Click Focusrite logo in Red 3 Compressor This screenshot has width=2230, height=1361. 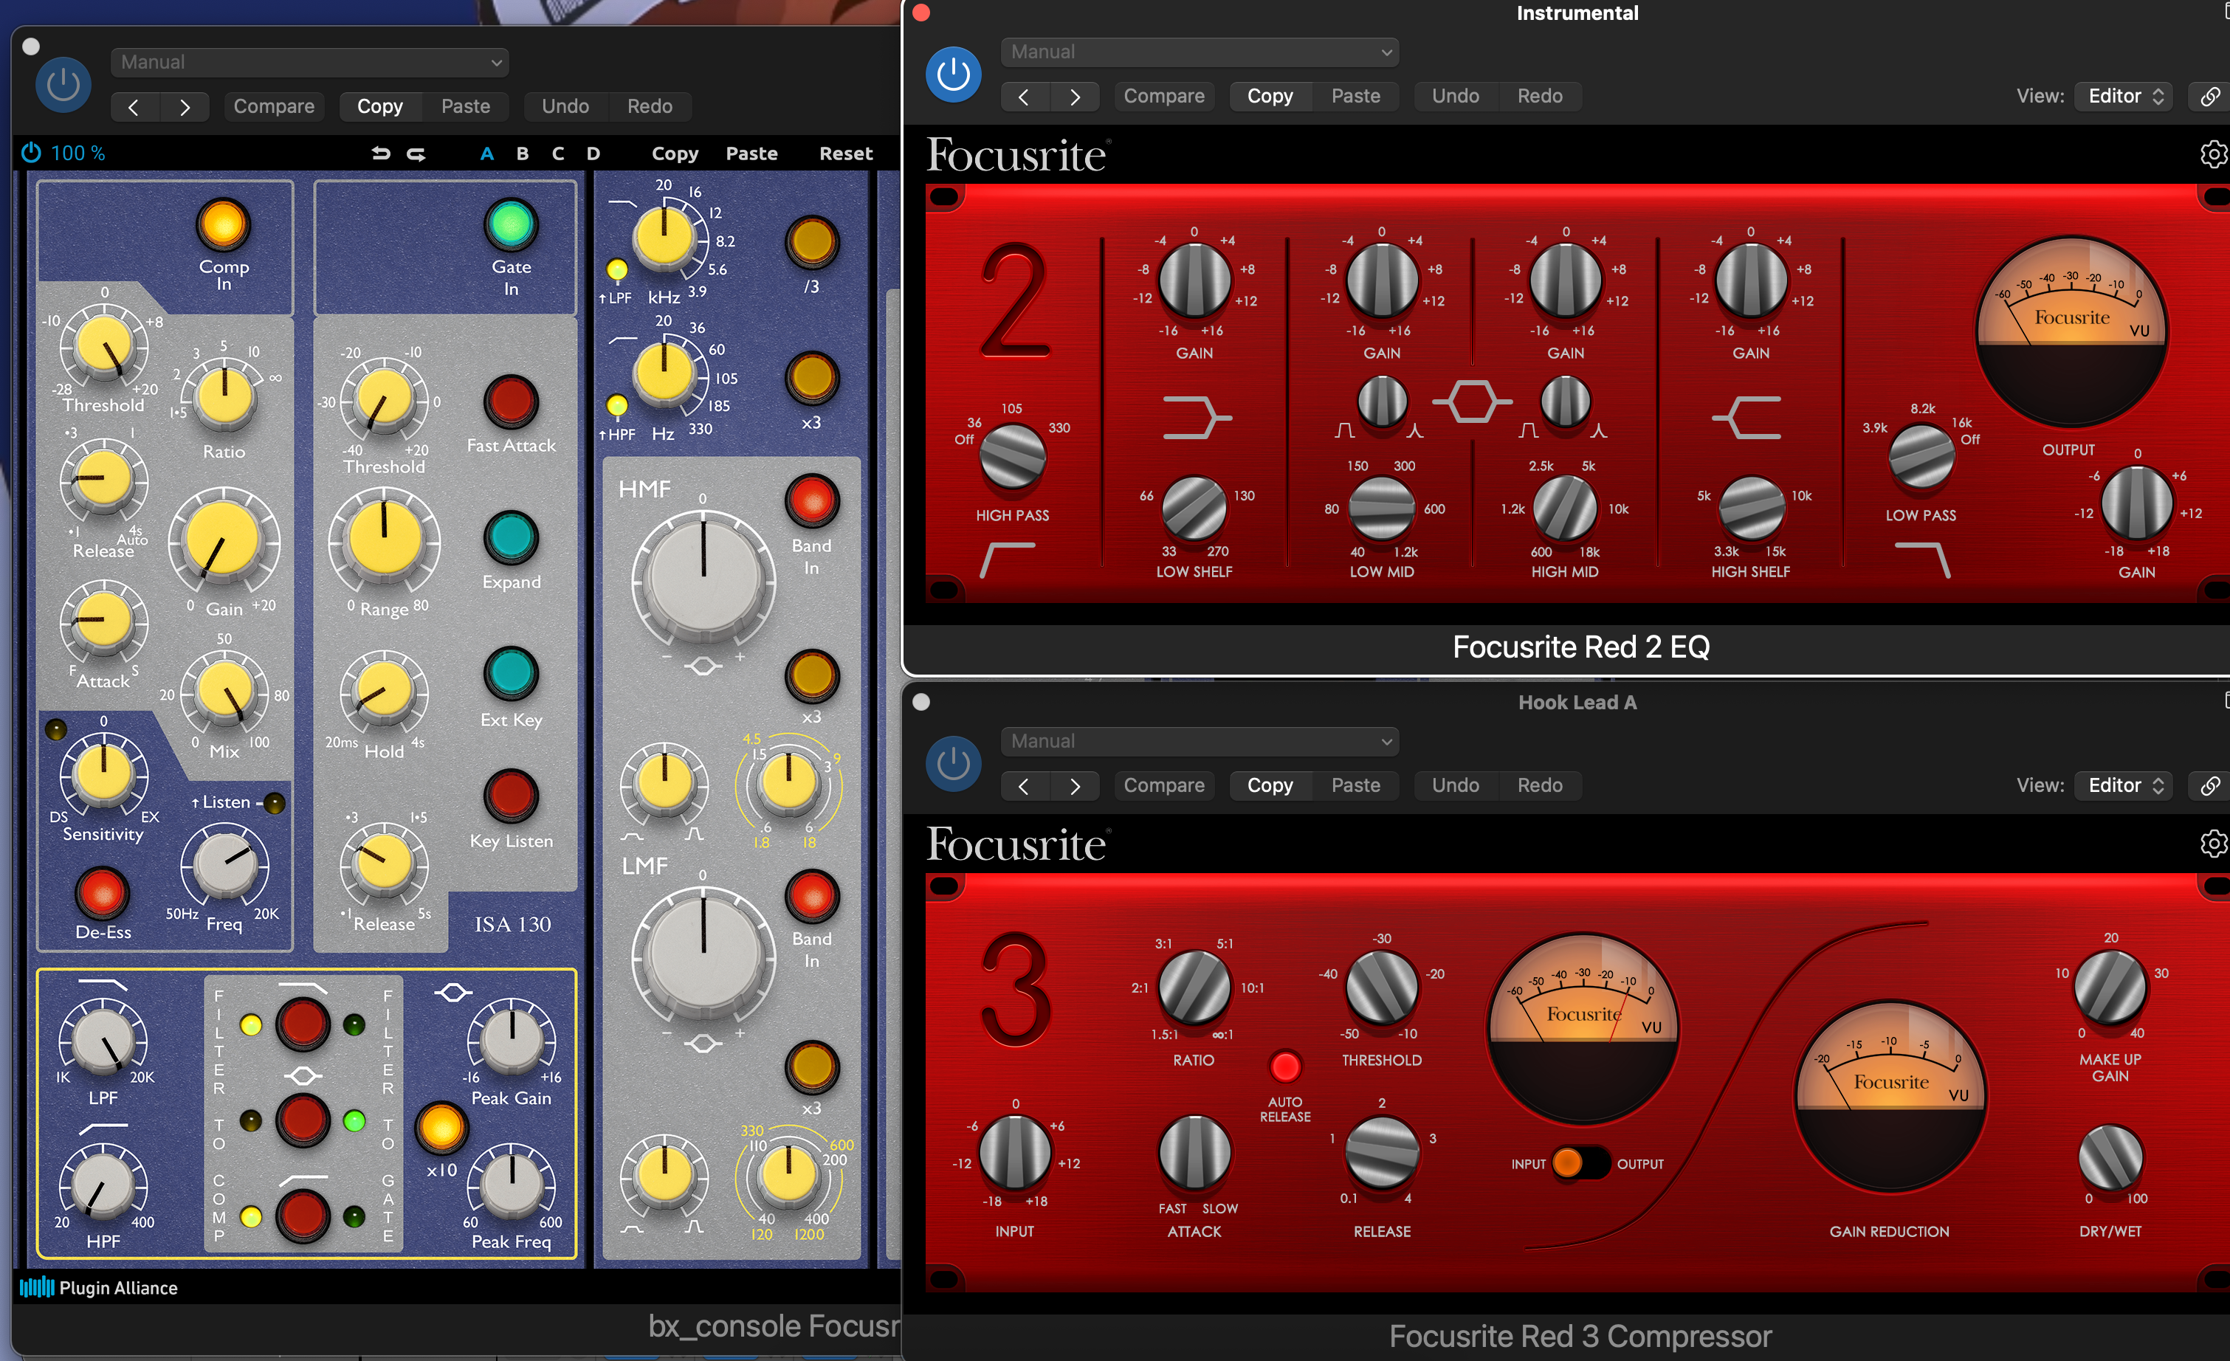(x=1016, y=845)
